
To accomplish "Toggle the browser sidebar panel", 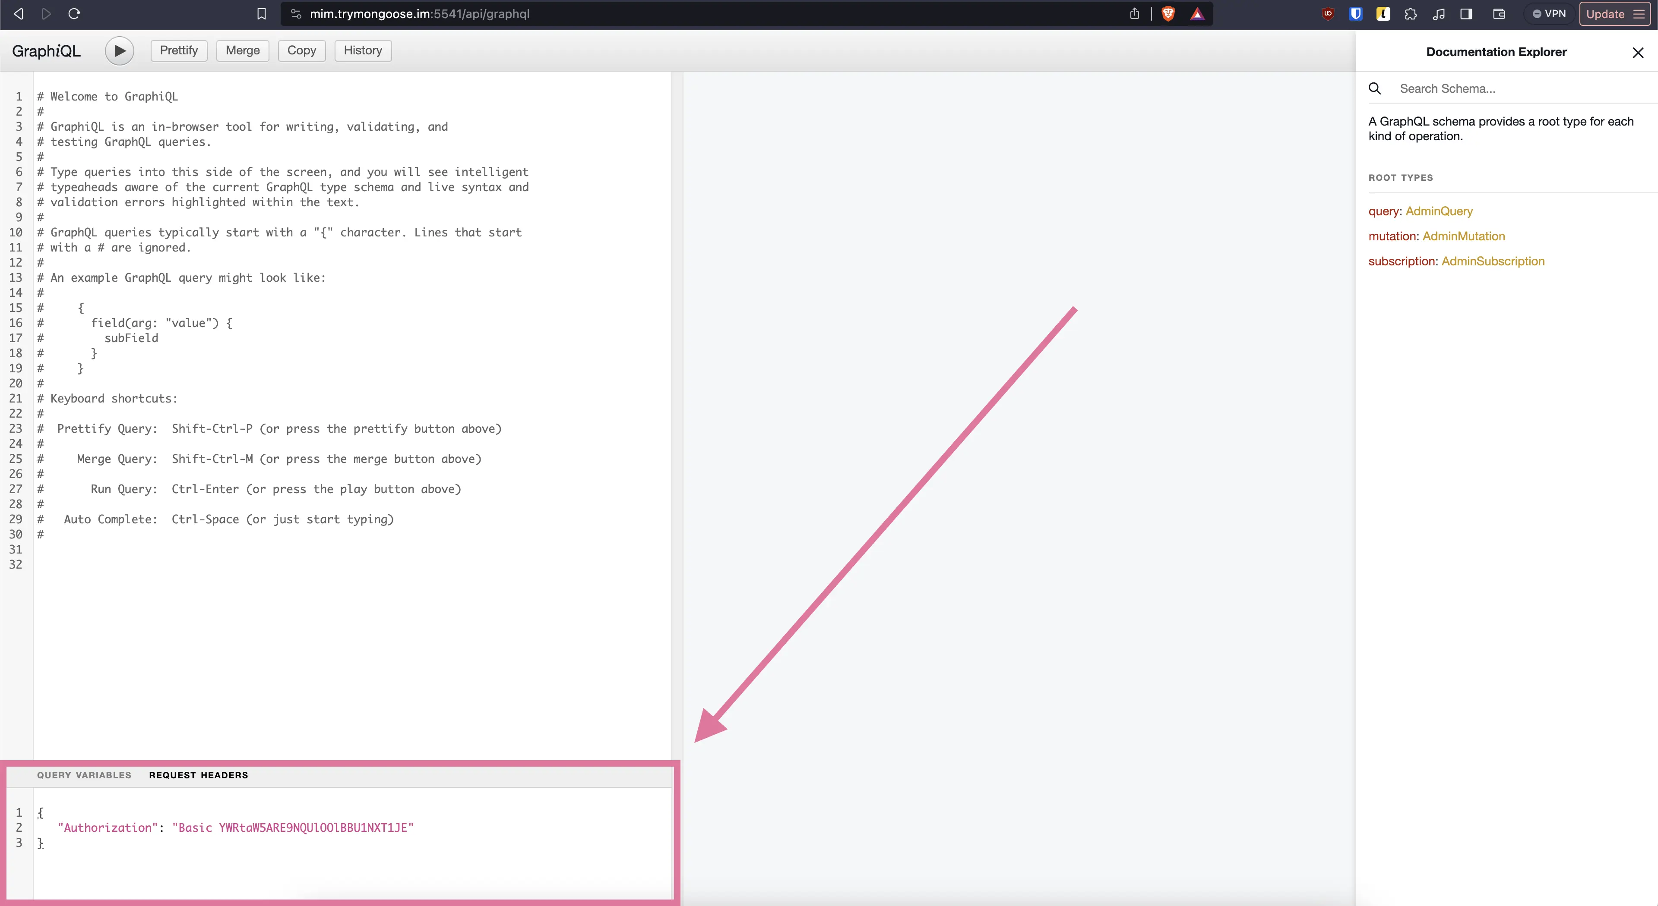I will pos(1466,13).
